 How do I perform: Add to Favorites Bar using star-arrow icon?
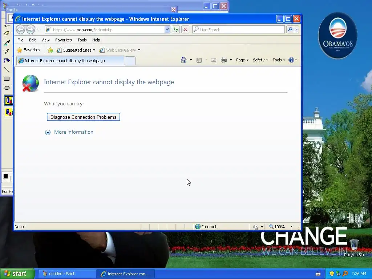click(50, 50)
